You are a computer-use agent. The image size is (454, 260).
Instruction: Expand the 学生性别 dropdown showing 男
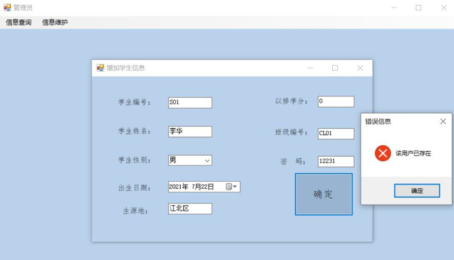(207, 160)
